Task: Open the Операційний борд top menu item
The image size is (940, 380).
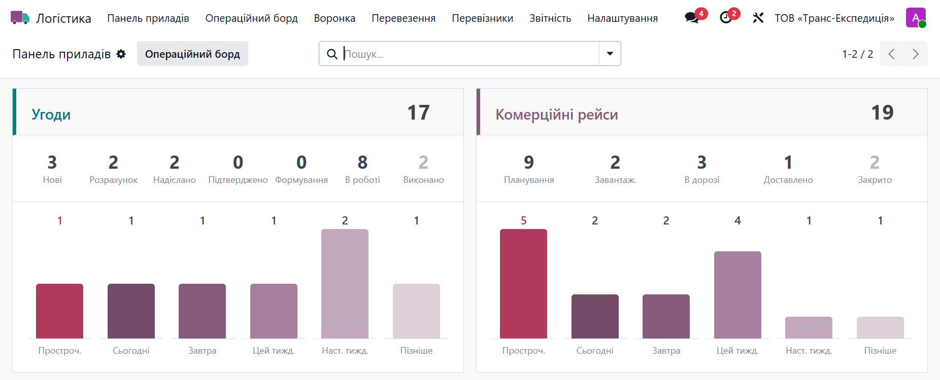Action: tap(251, 18)
